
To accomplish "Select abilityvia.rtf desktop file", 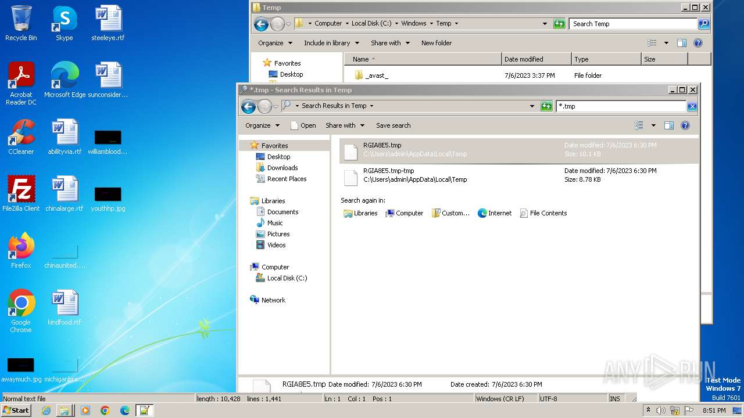I will [65, 137].
